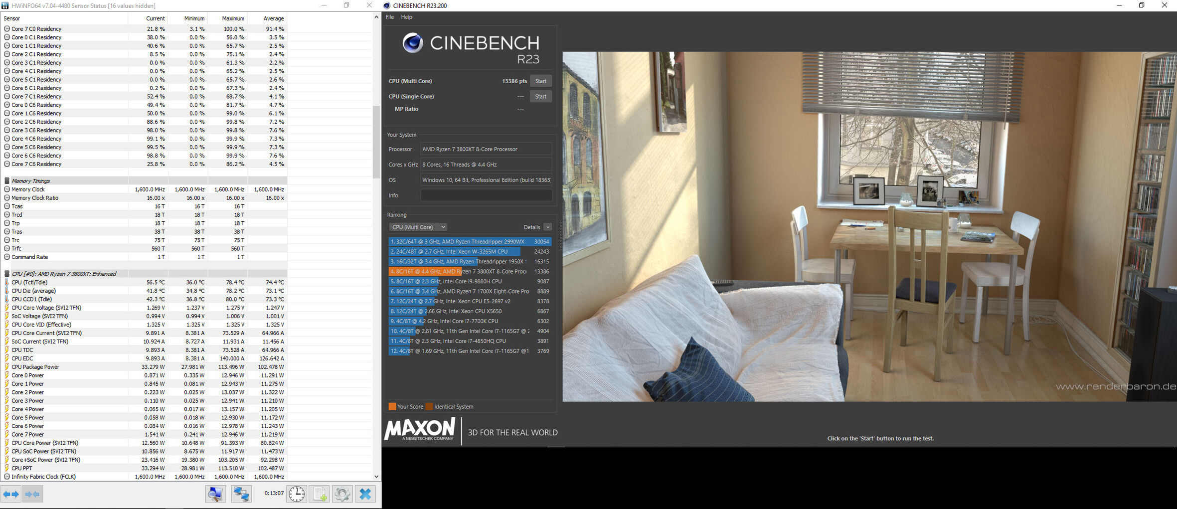Viewport: 1177px width, 509px height.
Task: Select ranking row 9 Intel Core i7-7700K
Action: pyautogui.click(x=470, y=321)
